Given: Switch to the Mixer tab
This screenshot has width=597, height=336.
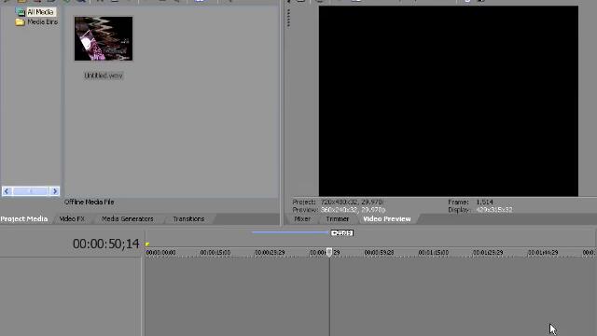Looking at the screenshot, I should (x=302, y=219).
